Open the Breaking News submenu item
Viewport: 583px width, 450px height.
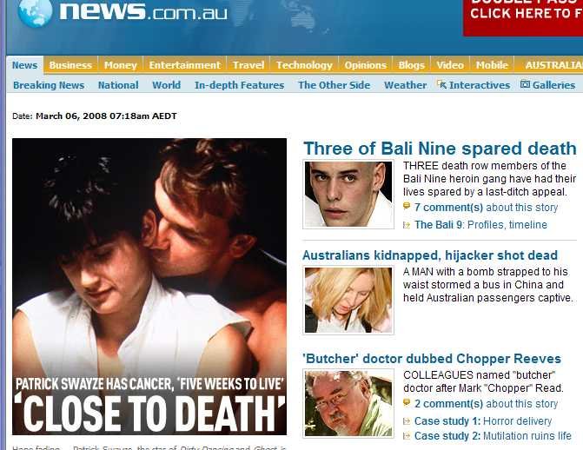coord(49,85)
